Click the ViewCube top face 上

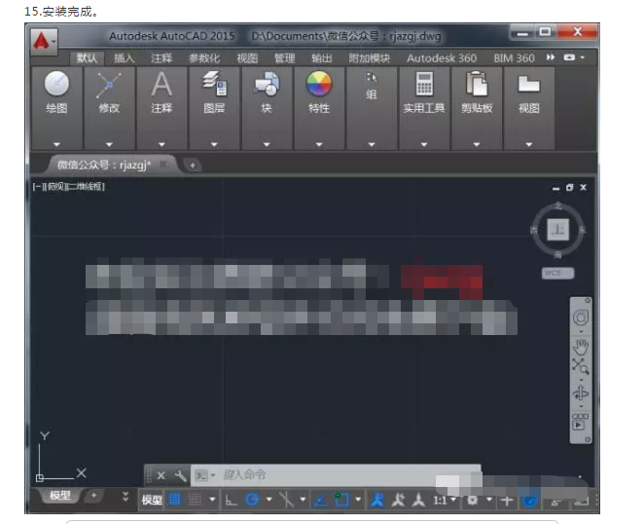click(x=558, y=230)
